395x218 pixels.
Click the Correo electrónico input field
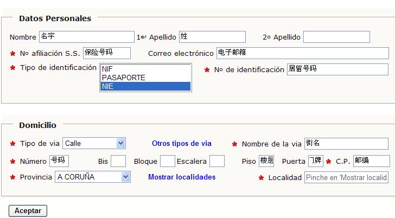[x=302, y=53]
